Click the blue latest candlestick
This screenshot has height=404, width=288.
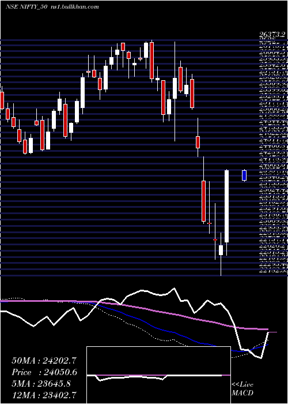[x=244, y=175]
